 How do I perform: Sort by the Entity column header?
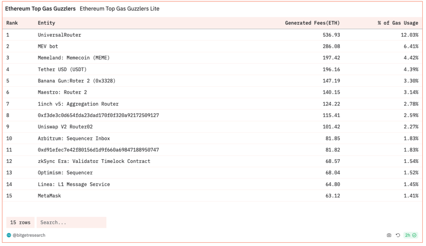click(46, 23)
